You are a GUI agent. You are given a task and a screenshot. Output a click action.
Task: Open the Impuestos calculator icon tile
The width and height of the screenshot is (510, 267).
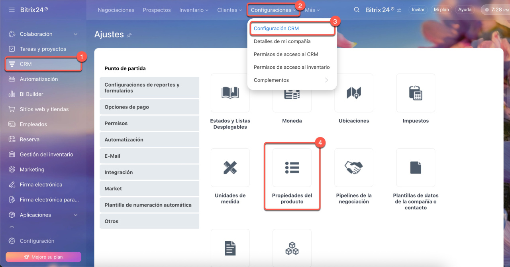[416, 93]
